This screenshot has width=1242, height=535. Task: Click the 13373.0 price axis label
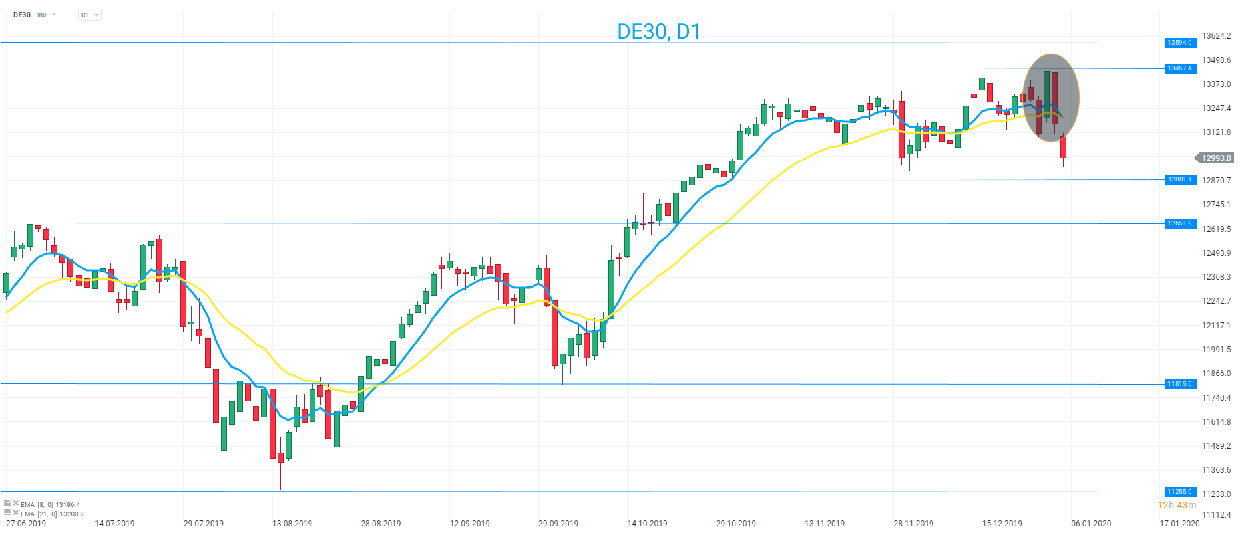[1217, 84]
